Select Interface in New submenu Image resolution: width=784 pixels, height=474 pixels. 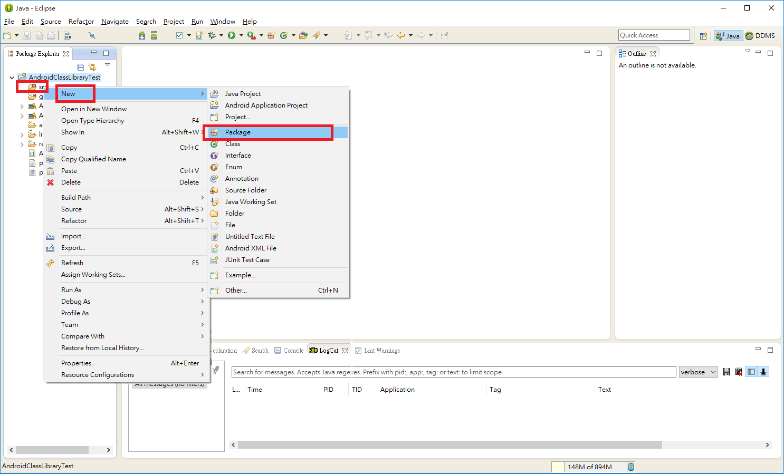coord(279,156)
